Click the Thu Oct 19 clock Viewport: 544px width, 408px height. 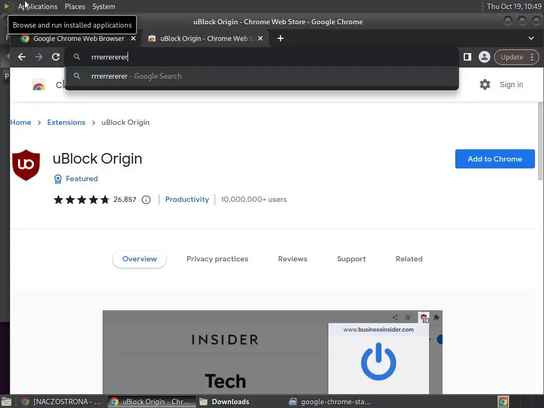[x=514, y=6]
